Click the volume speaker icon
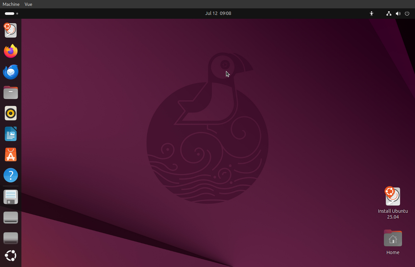The image size is (415, 267). (x=398, y=14)
